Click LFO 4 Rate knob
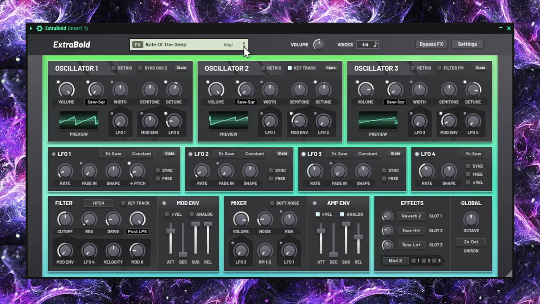The width and height of the screenshot is (540, 304). pyautogui.click(x=427, y=171)
